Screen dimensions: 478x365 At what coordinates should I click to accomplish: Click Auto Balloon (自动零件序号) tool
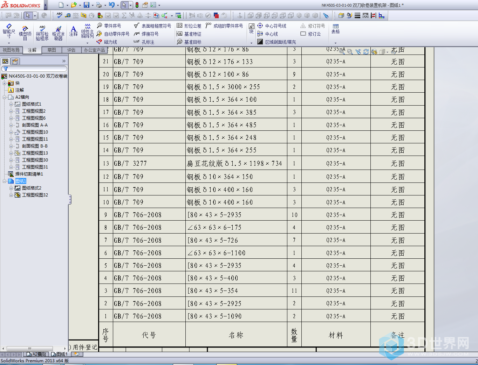tap(113, 34)
